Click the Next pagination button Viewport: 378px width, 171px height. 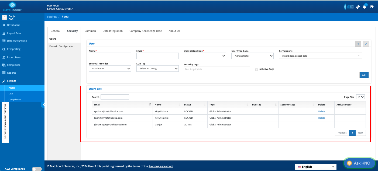(x=361, y=133)
